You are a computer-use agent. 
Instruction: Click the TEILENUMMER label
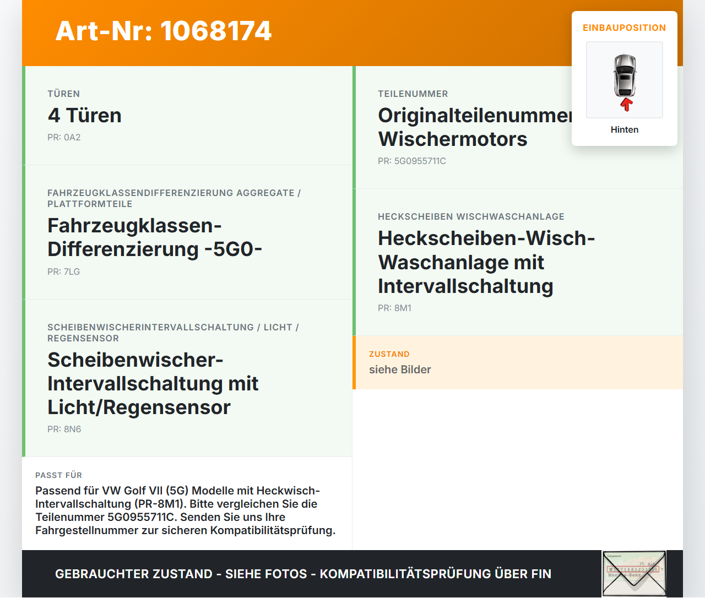point(413,94)
